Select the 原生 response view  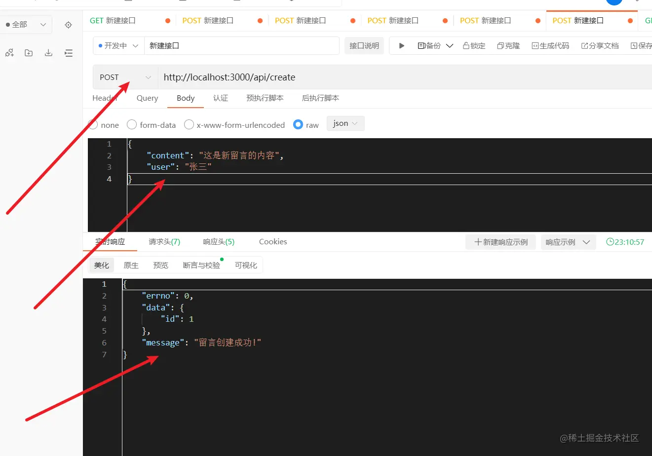tap(131, 265)
